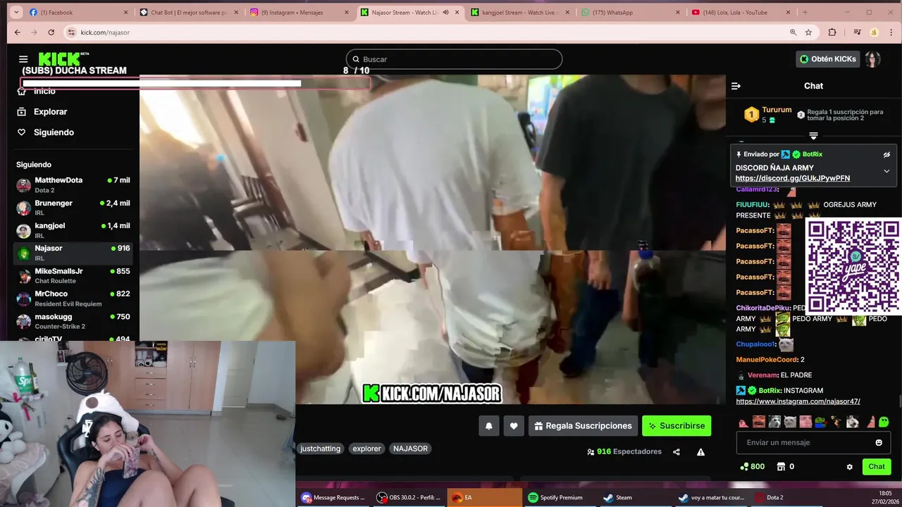902x507 pixels.
Task: Switch to the Facebook browser tab
Action: (x=78, y=12)
